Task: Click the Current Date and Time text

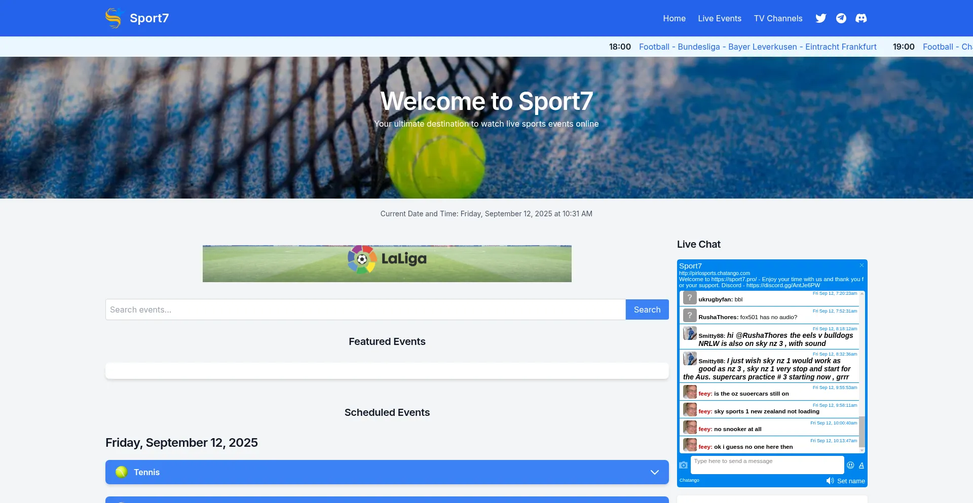Action: tap(486, 214)
